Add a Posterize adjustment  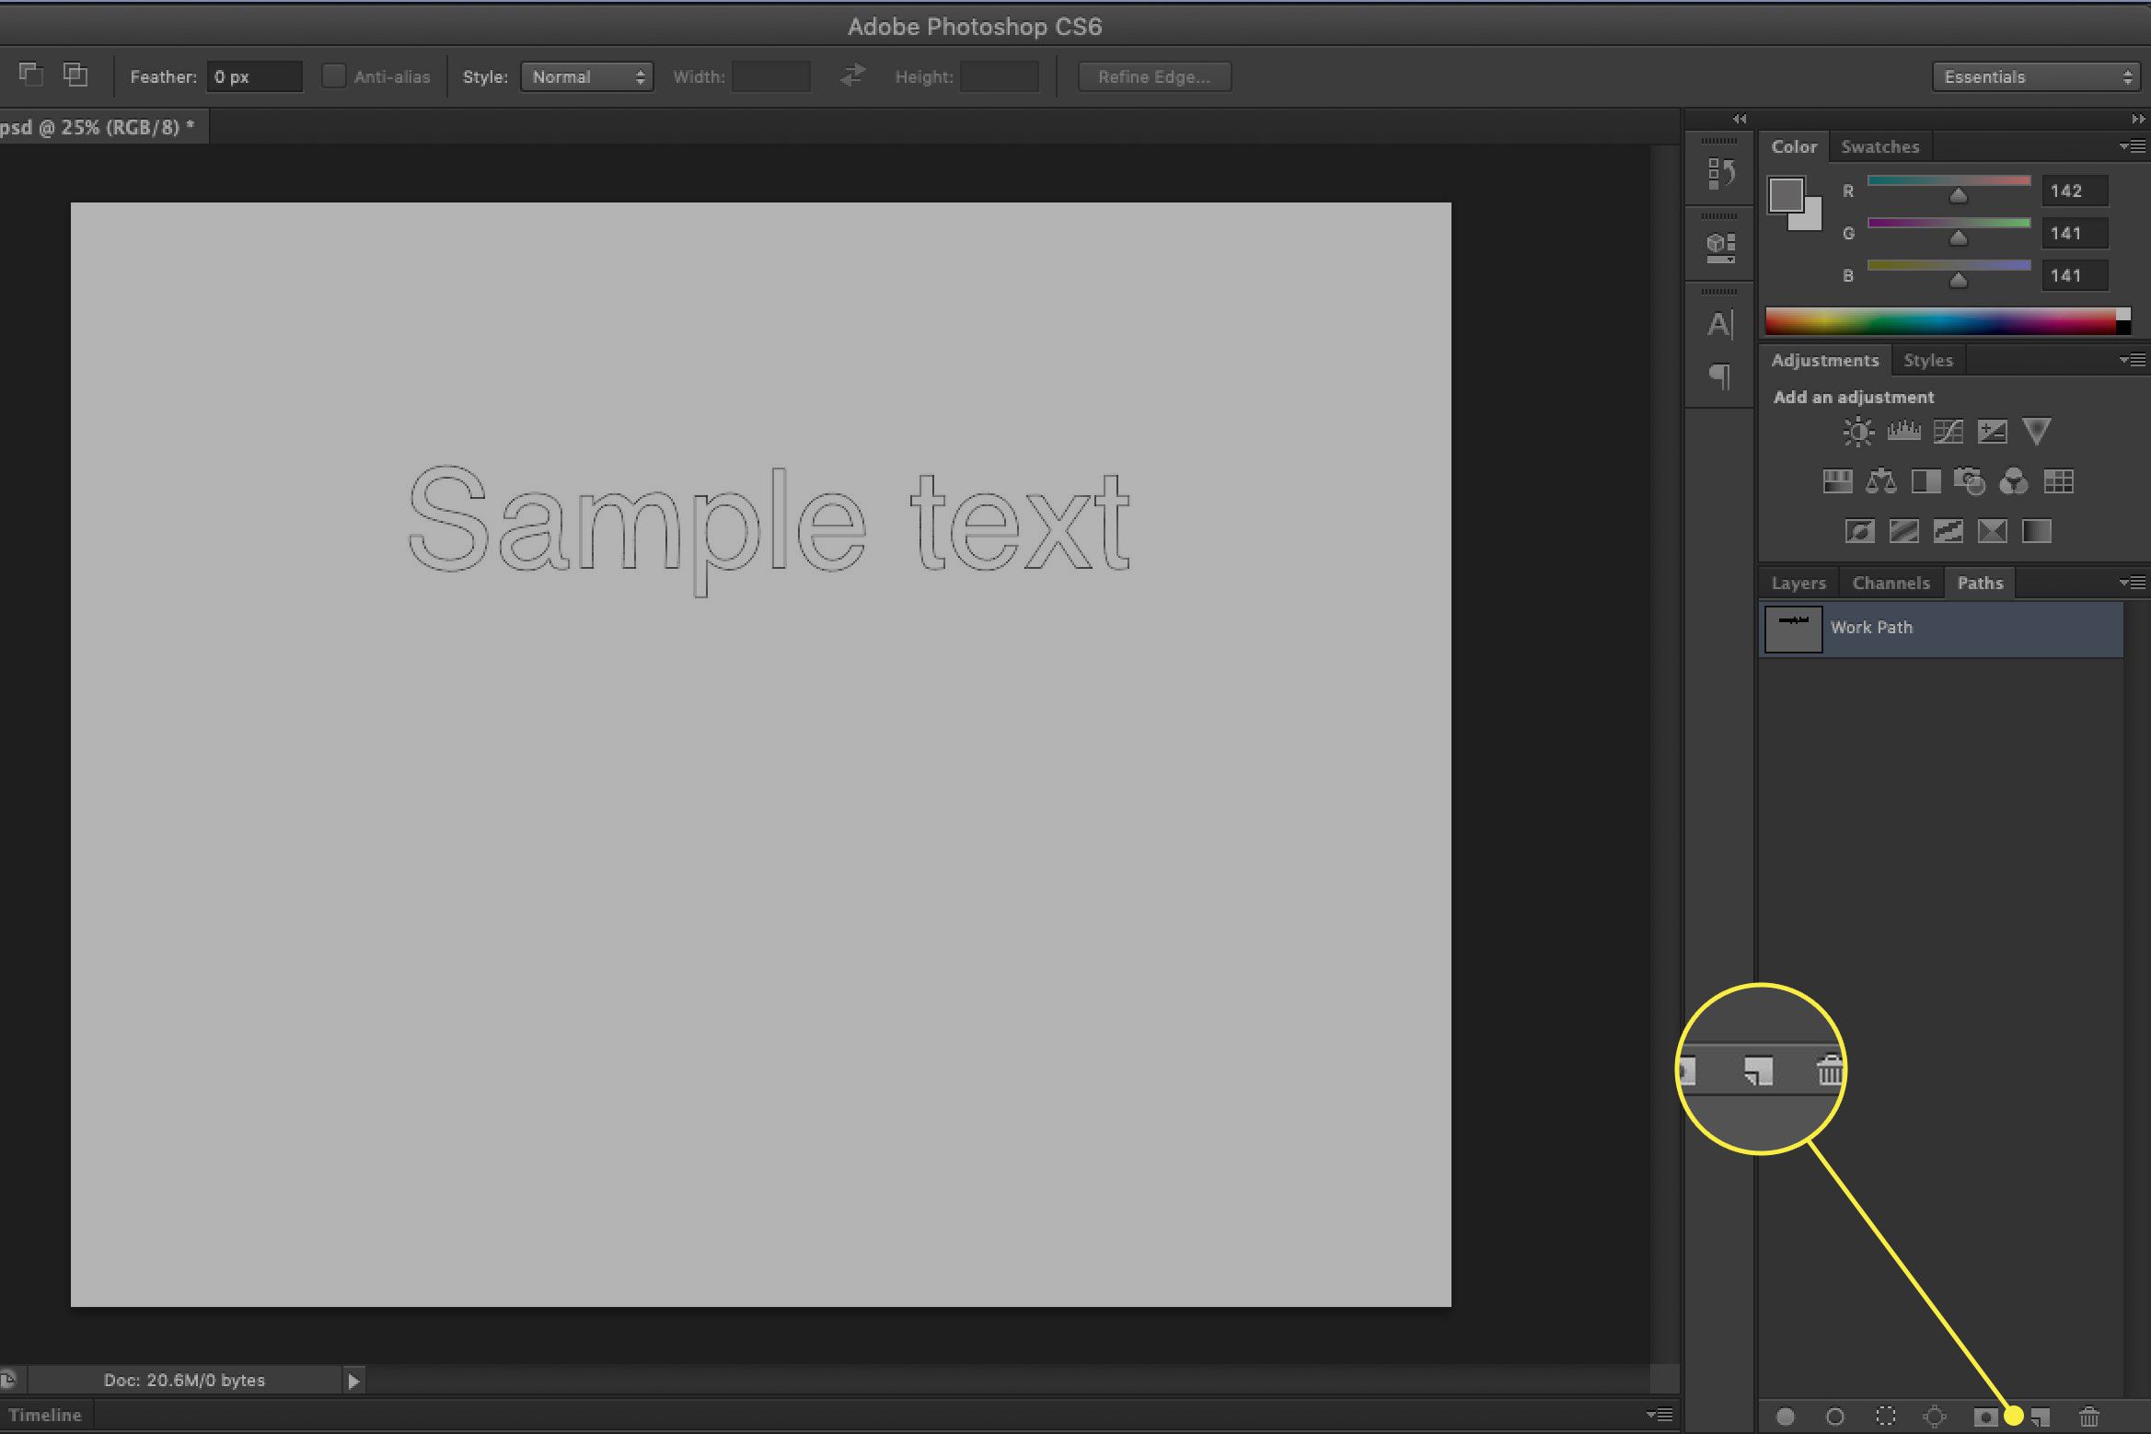tap(1903, 531)
